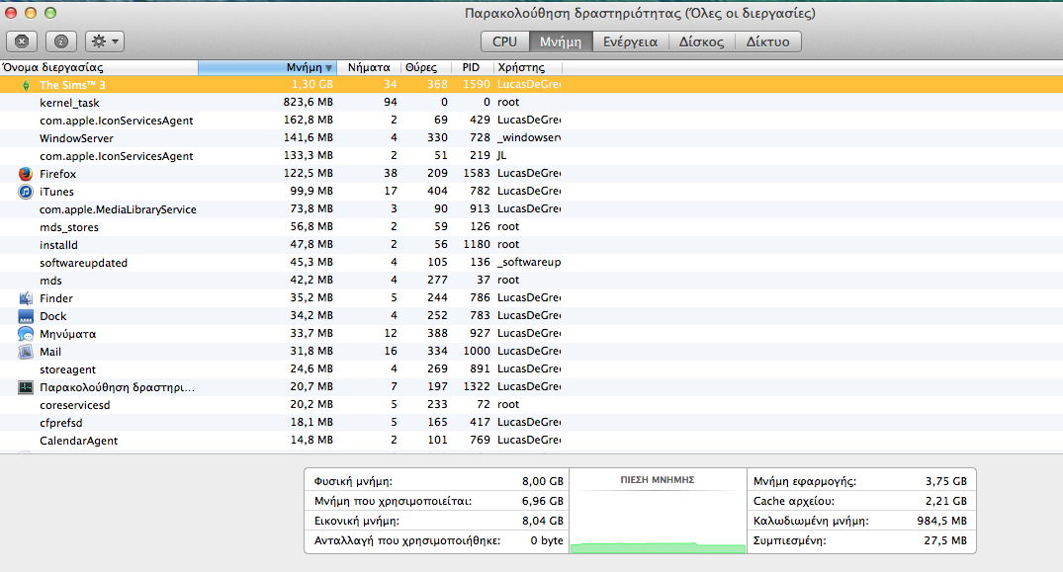1063x572 pixels.
Task: Switch to the CPU tab
Action: (x=504, y=41)
